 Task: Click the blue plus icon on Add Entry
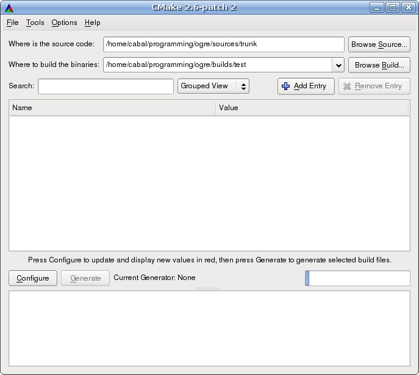285,86
